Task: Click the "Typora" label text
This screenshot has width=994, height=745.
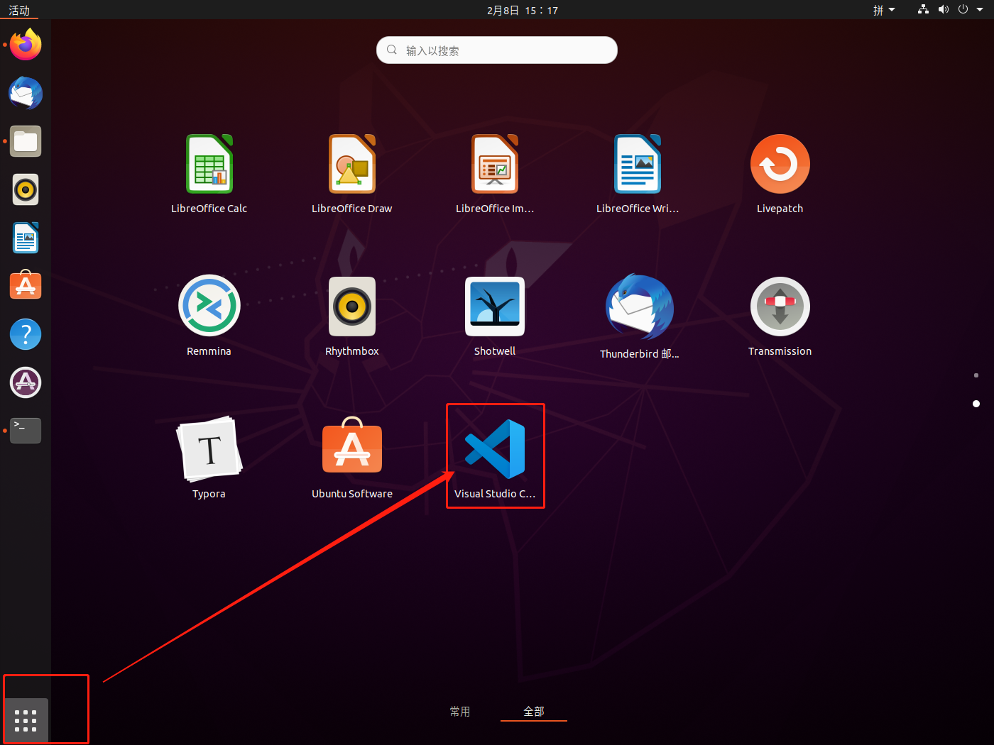Action: coord(209,494)
